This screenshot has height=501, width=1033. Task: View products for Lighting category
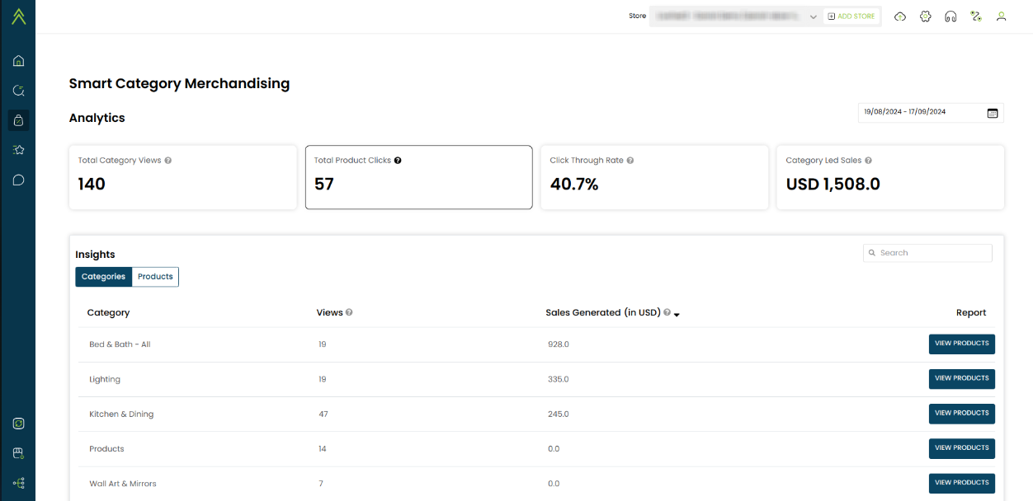(961, 379)
